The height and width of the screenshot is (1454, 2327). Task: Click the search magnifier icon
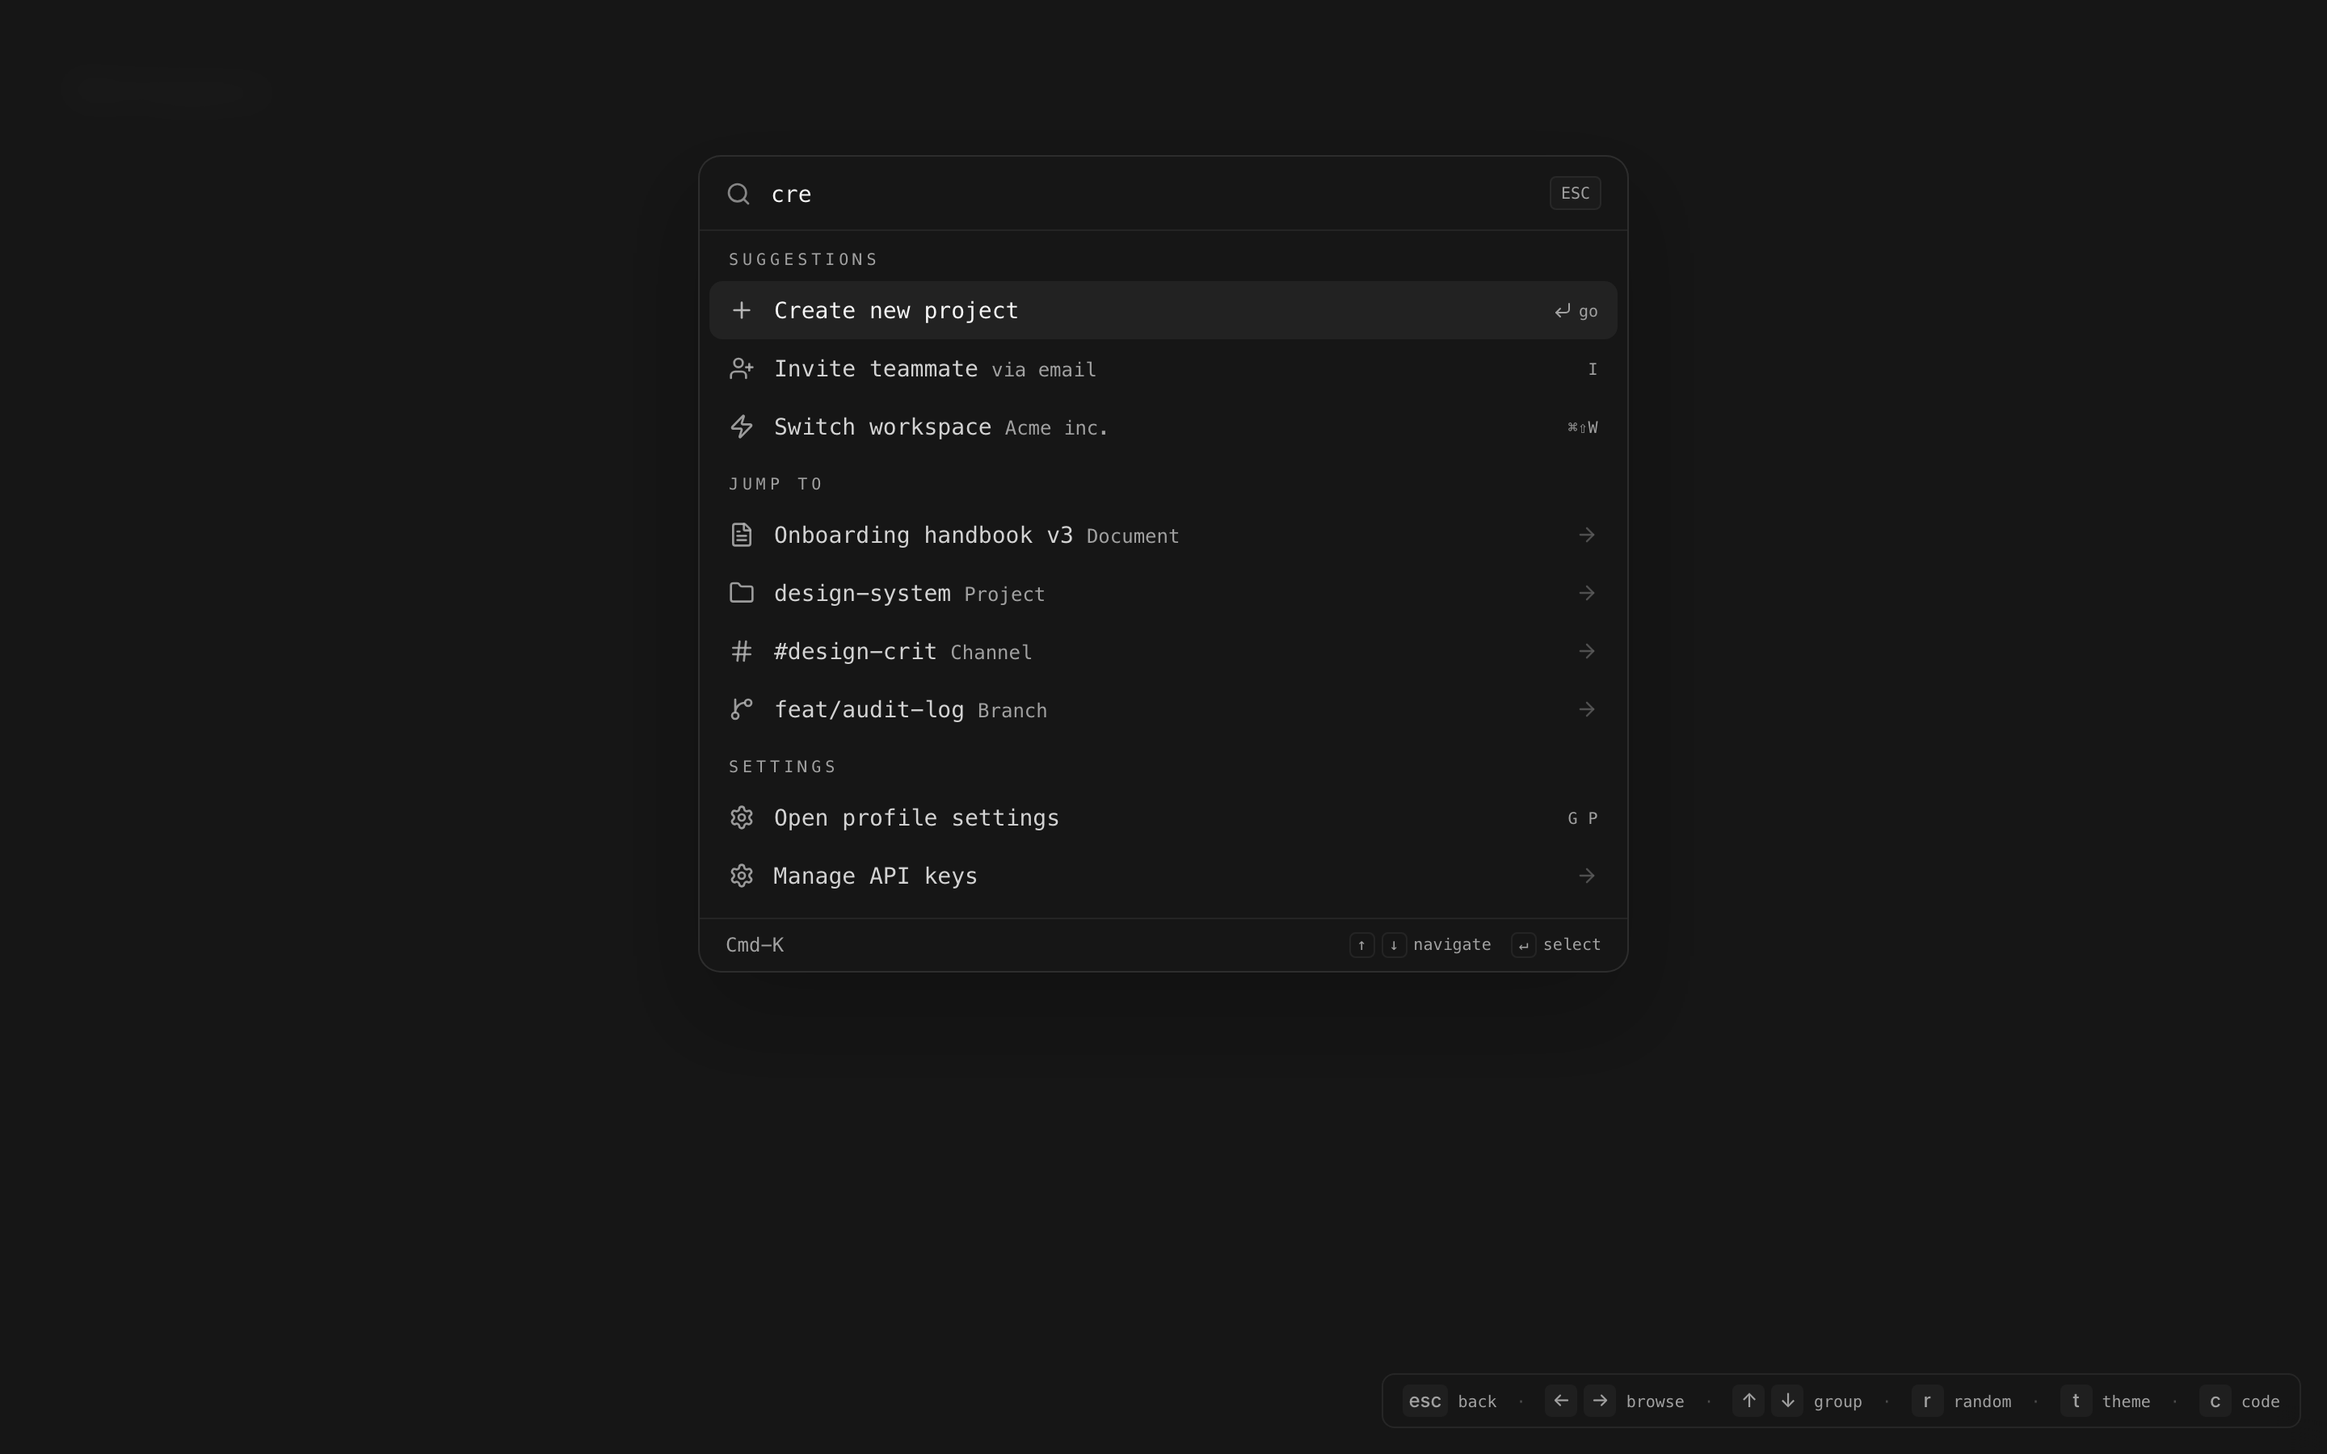click(x=738, y=194)
